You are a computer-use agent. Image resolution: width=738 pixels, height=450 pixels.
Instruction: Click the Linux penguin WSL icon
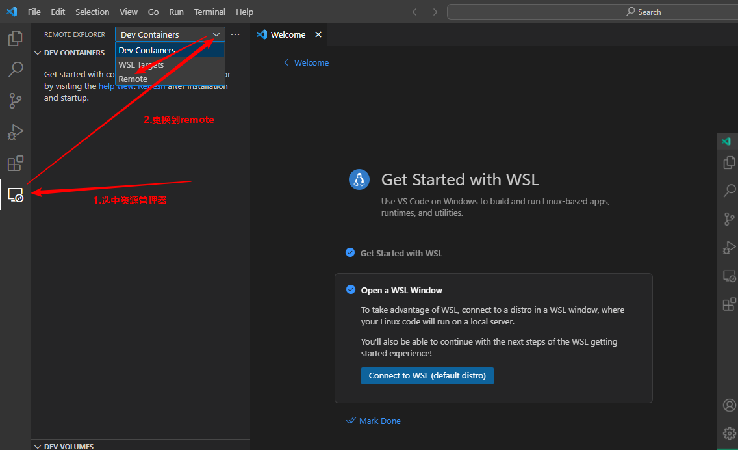[x=359, y=179]
